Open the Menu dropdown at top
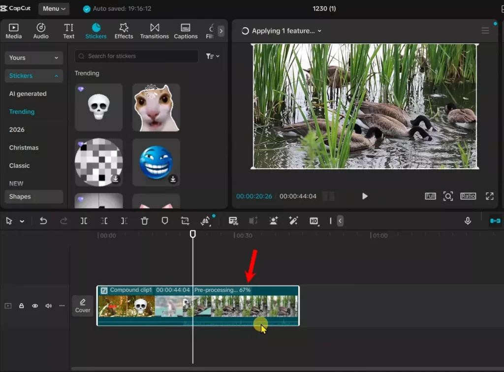Screen dimensions: 504x372 pyautogui.click(x=54, y=9)
